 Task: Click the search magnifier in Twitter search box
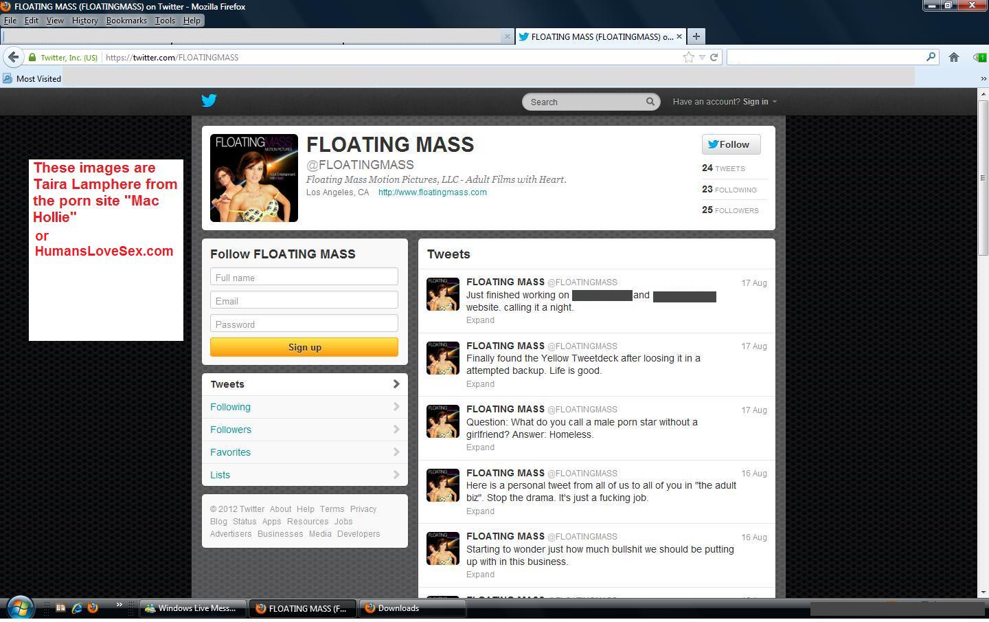tap(650, 102)
